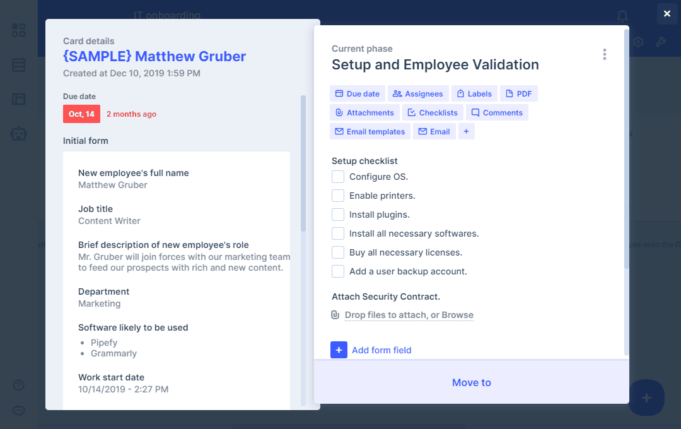Open the wrench tools icon
Viewport: 681px width, 429px height.
(661, 42)
